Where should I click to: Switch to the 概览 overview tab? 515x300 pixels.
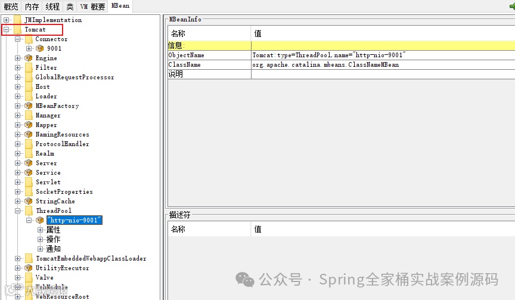11,6
